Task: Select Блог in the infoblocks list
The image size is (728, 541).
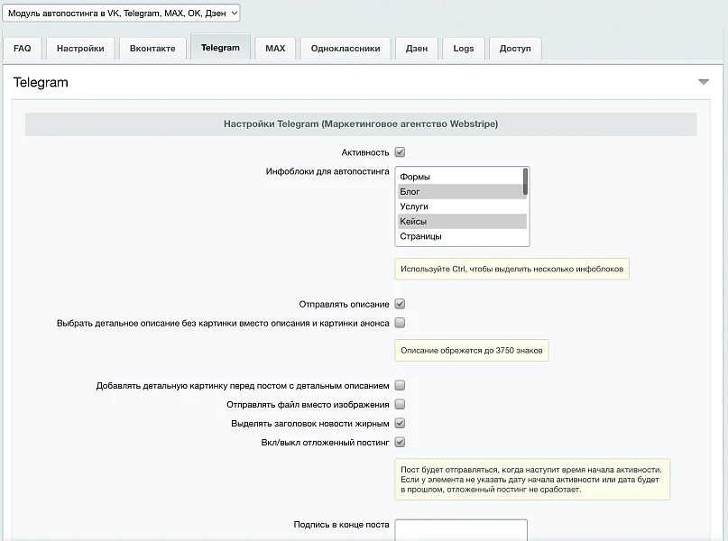Action: (x=461, y=192)
